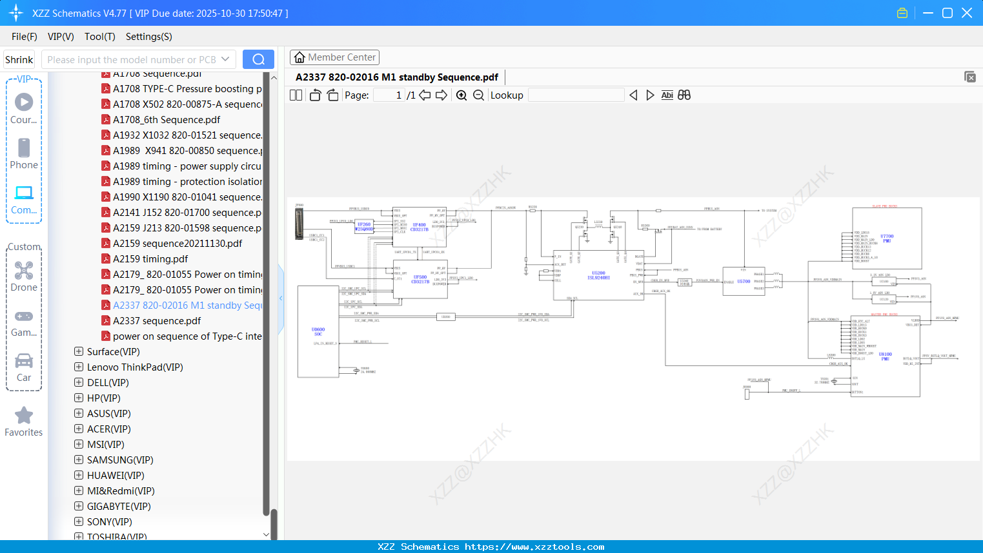Go to next page arrow
This screenshot has width=983, height=553.
(441, 95)
